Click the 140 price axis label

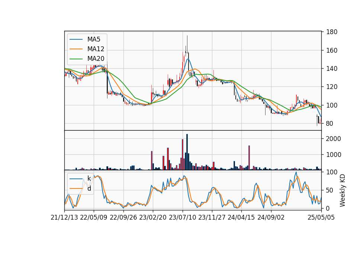pos(332,68)
